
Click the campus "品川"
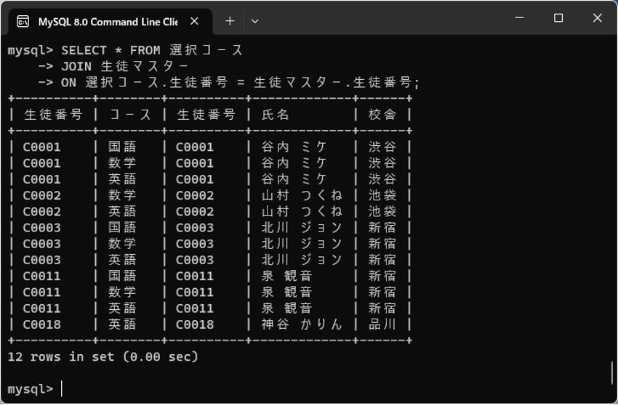(382, 324)
